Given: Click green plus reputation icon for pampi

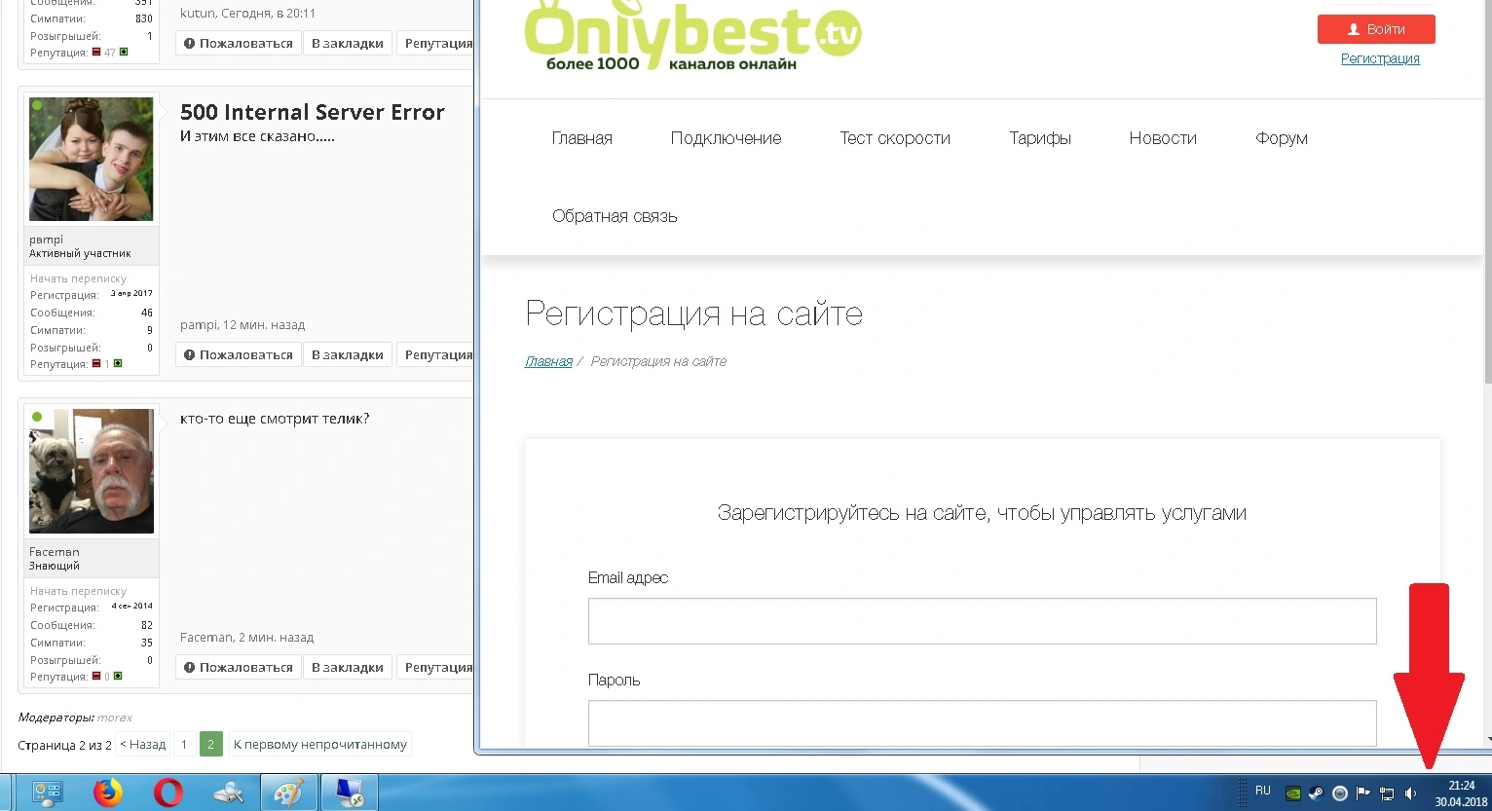Looking at the screenshot, I should tap(118, 364).
